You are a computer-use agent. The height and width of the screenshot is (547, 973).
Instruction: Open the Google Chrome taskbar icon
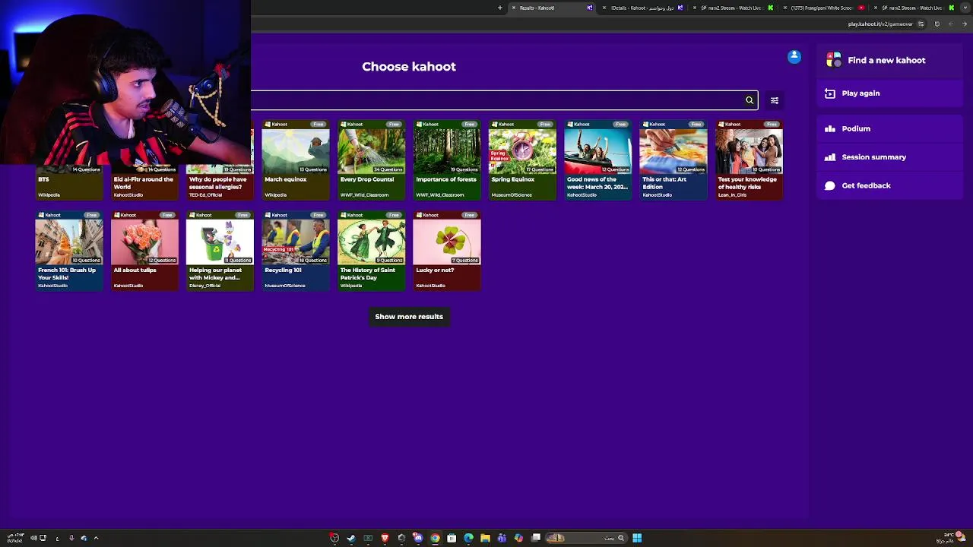coord(435,538)
